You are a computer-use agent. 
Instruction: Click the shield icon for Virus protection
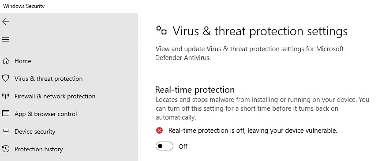pos(6,79)
